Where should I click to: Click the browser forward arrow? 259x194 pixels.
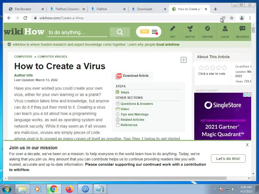[17, 18]
